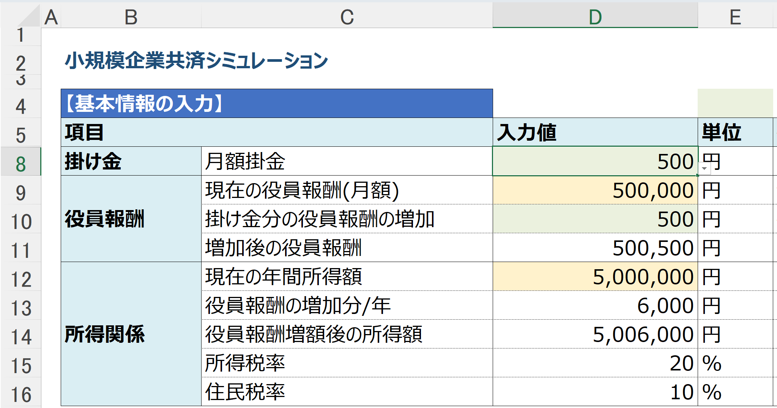Screen dimensions: 777x408
Task: Select the 住民税率 value cell showing 10
Action: point(595,392)
